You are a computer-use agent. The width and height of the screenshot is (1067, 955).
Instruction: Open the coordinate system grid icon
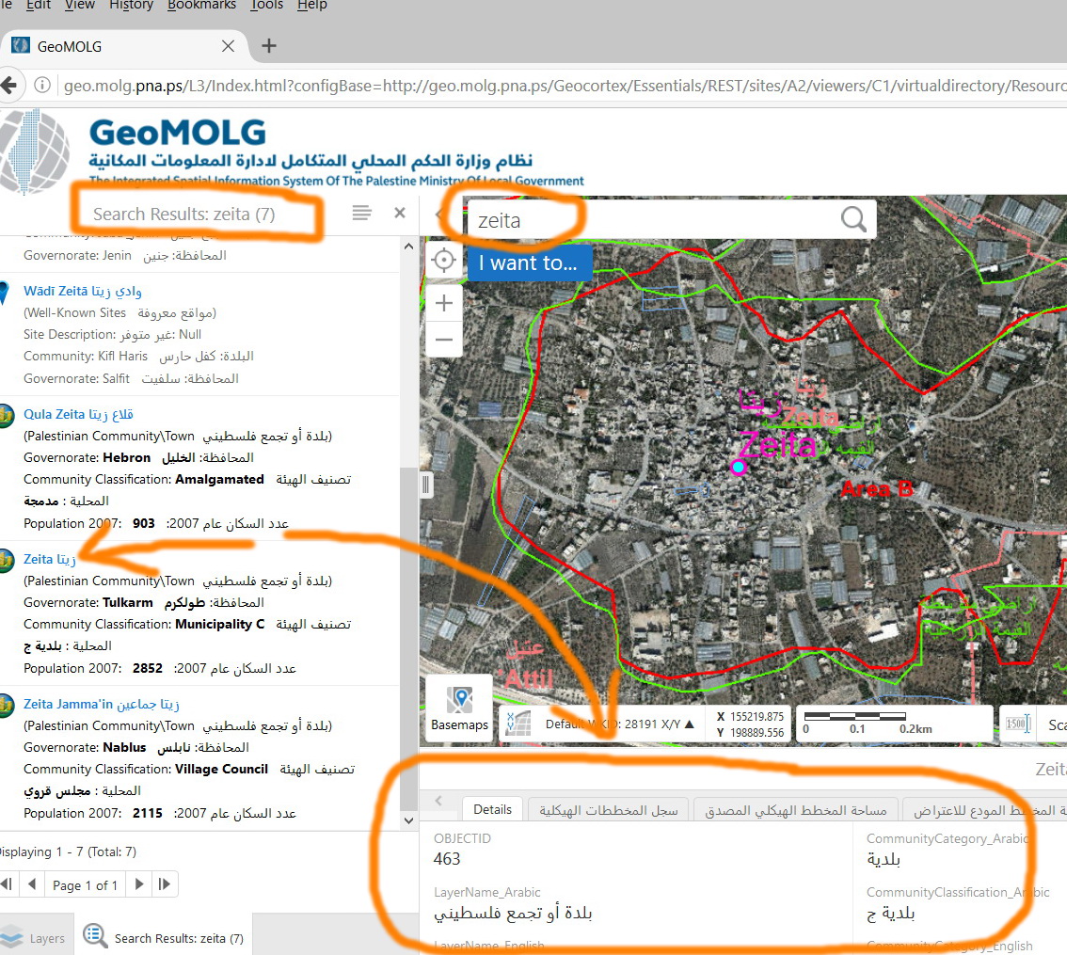point(518,723)
